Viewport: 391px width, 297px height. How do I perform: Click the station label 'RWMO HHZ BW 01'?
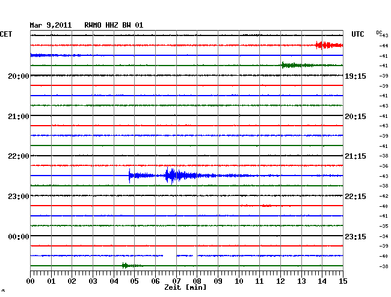[x=114, y=25]
